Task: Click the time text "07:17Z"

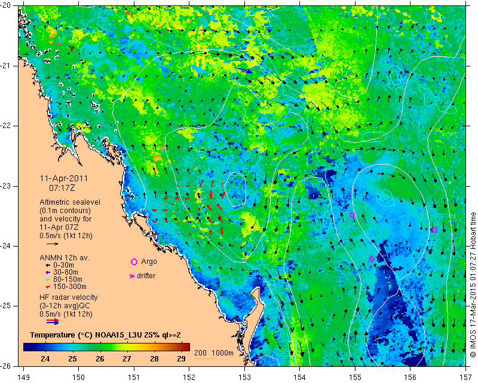Action: click(62, 188)
